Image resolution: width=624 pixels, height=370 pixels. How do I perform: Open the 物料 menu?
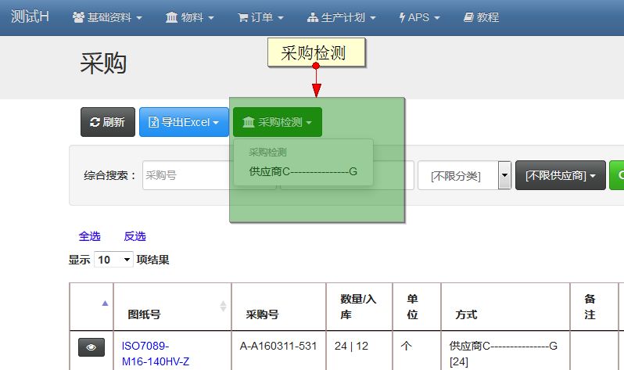coord(193,17)
